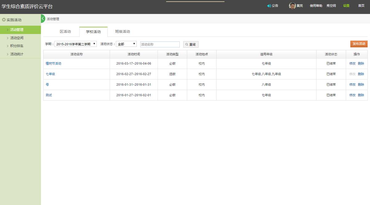Screen dimensions: 370x205
Task: Open 设置 in the top navigation bar
Action: tap(346, 5)
